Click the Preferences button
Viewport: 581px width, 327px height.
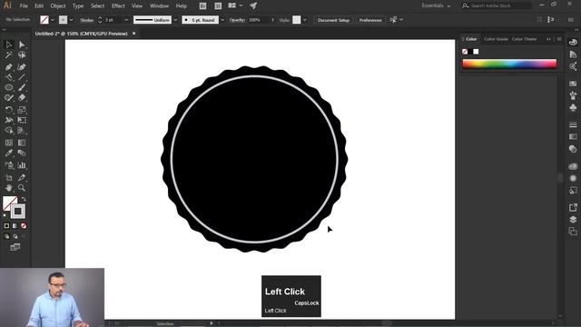(x=370, y=20)
